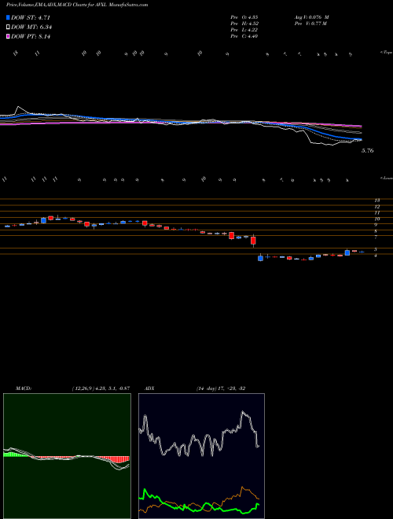The image size is (393, 519).
Task: Select the 'DOW ST: 4.71' label
Action: (31, 17)
